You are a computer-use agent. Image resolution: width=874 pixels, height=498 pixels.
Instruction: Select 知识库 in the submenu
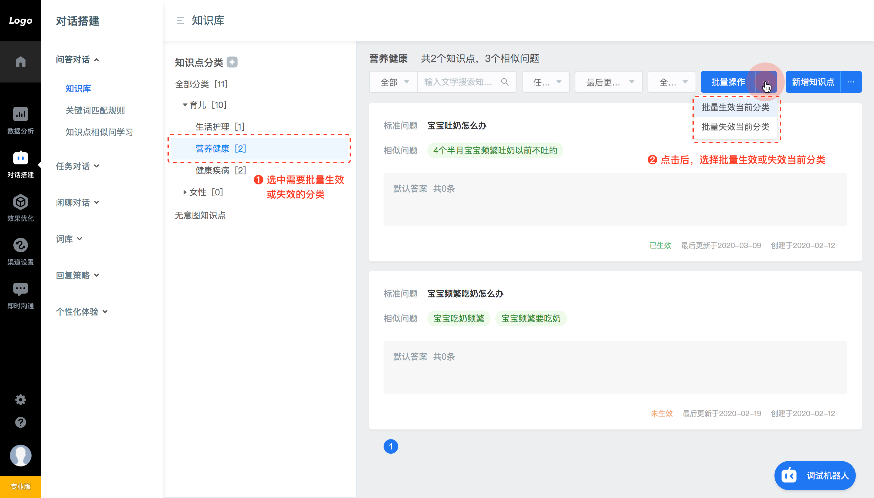pos(78,89)
